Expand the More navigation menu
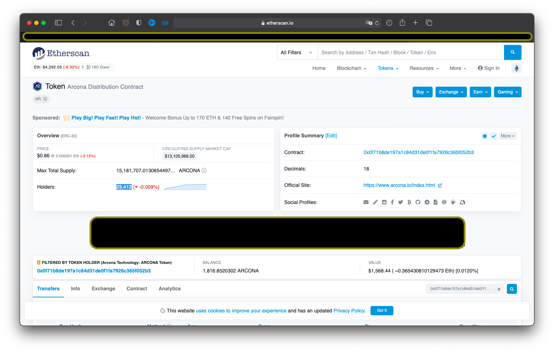This screenshot has height=352, width=554. point(458,68)
